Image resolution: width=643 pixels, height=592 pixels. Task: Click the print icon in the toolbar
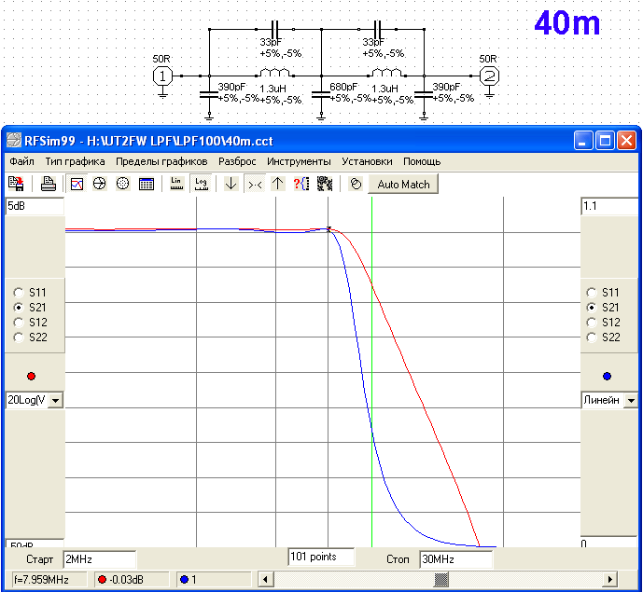[48, 184]
